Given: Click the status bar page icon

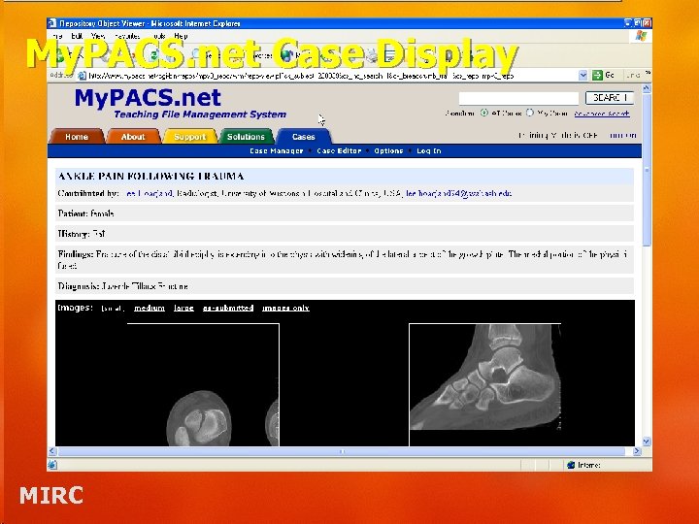Looking at the screenshot, I should pos(52,465).
